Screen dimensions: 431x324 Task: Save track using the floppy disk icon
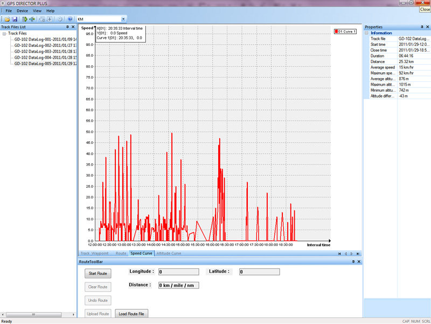pyautogui.click(x=15, y=19)
